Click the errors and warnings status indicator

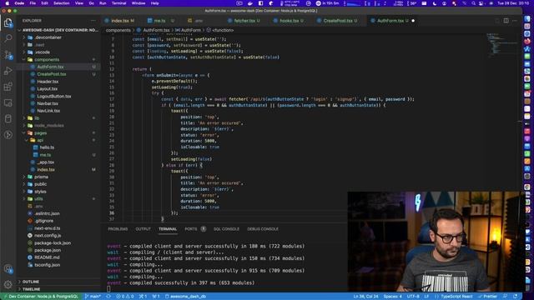click(x=124, y=297)
